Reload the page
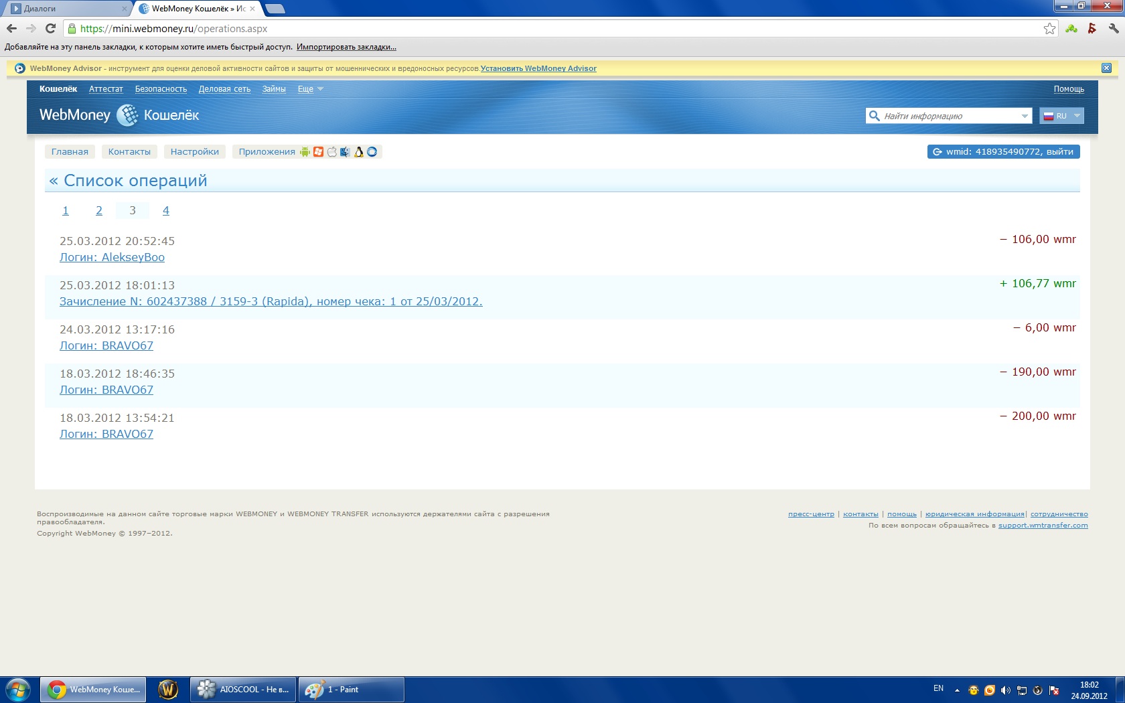The image size is (1125, 703). 50,29
